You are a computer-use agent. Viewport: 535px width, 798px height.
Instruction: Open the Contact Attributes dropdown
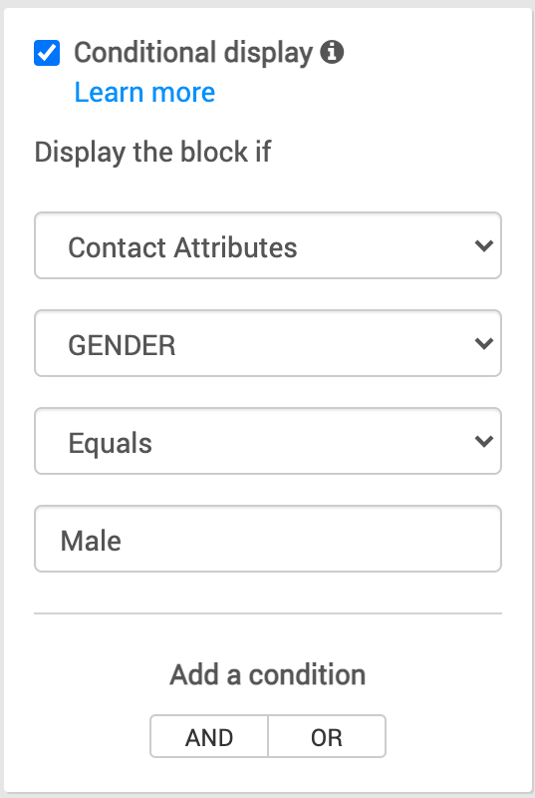(x=268, y=245)
